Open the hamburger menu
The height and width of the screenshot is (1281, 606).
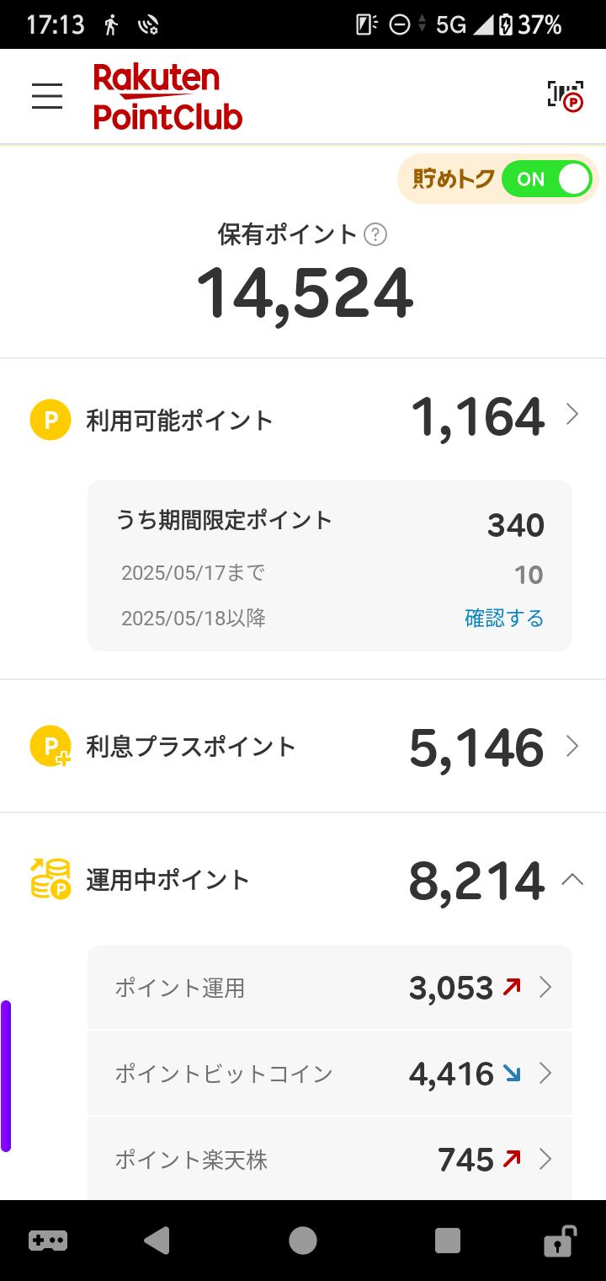pos(47,96)
